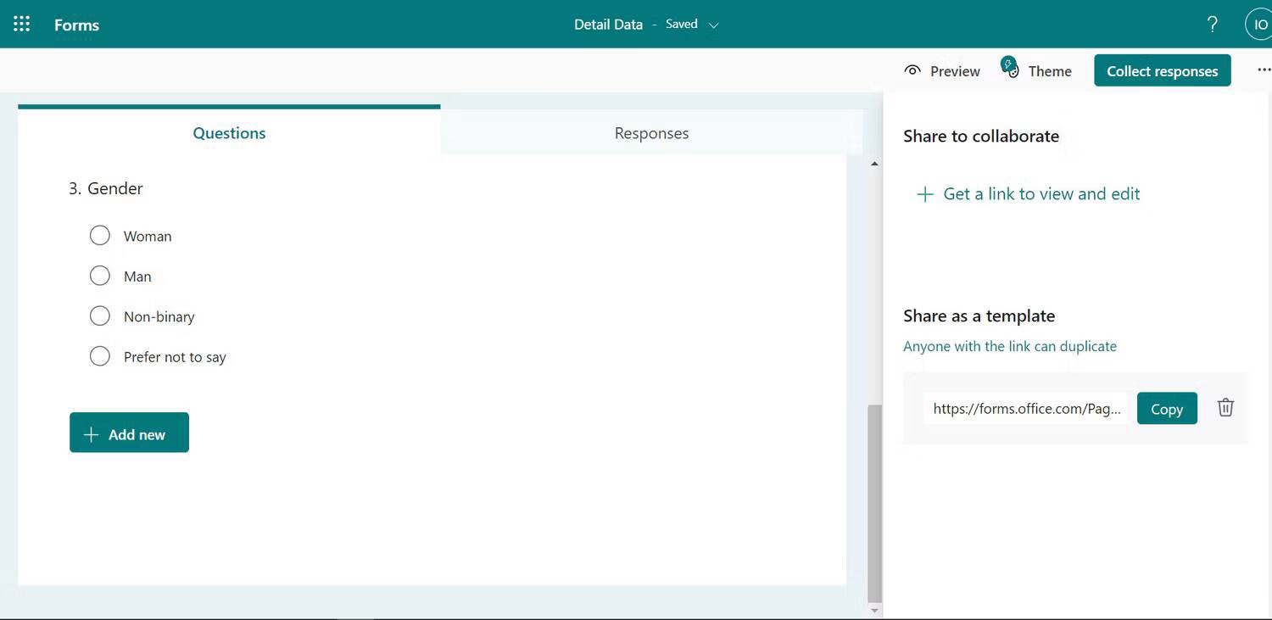Expand the Detail Data title dropdown chevron
The image size is (1272, 620).
pos(714,25)
